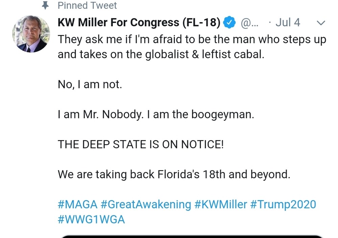Image resolution: width=338 pixels, height=238 pixels.
Task: Click the 'THE DEEP STATE IS ON NOTICE!' line
Action: click(x=141, y=144)
